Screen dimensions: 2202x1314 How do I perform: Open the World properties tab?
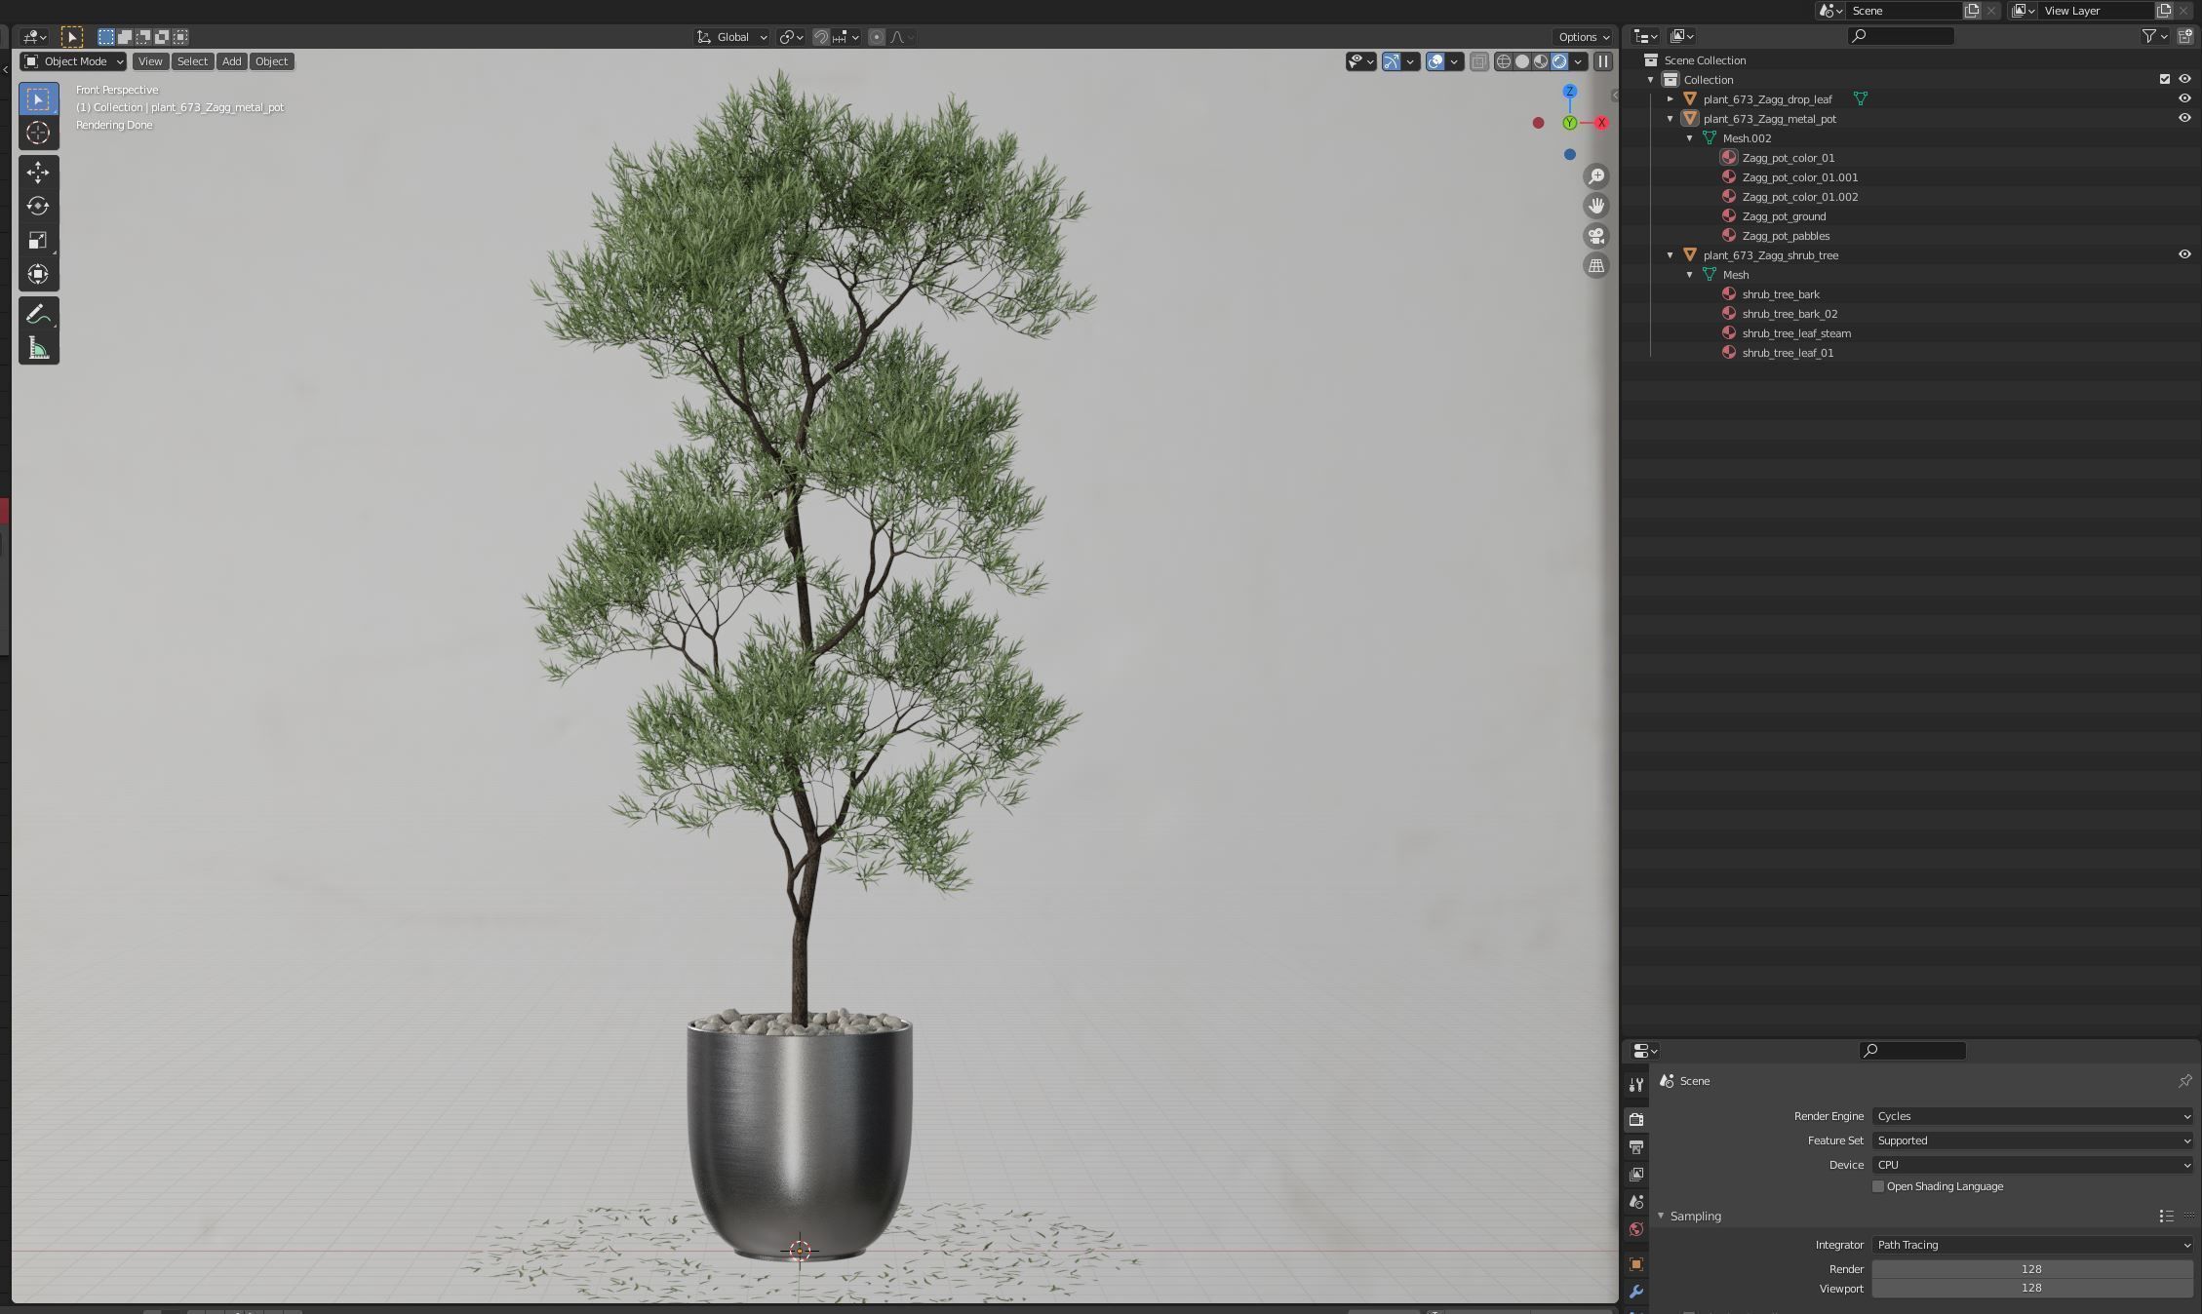coord(1636,1229)
